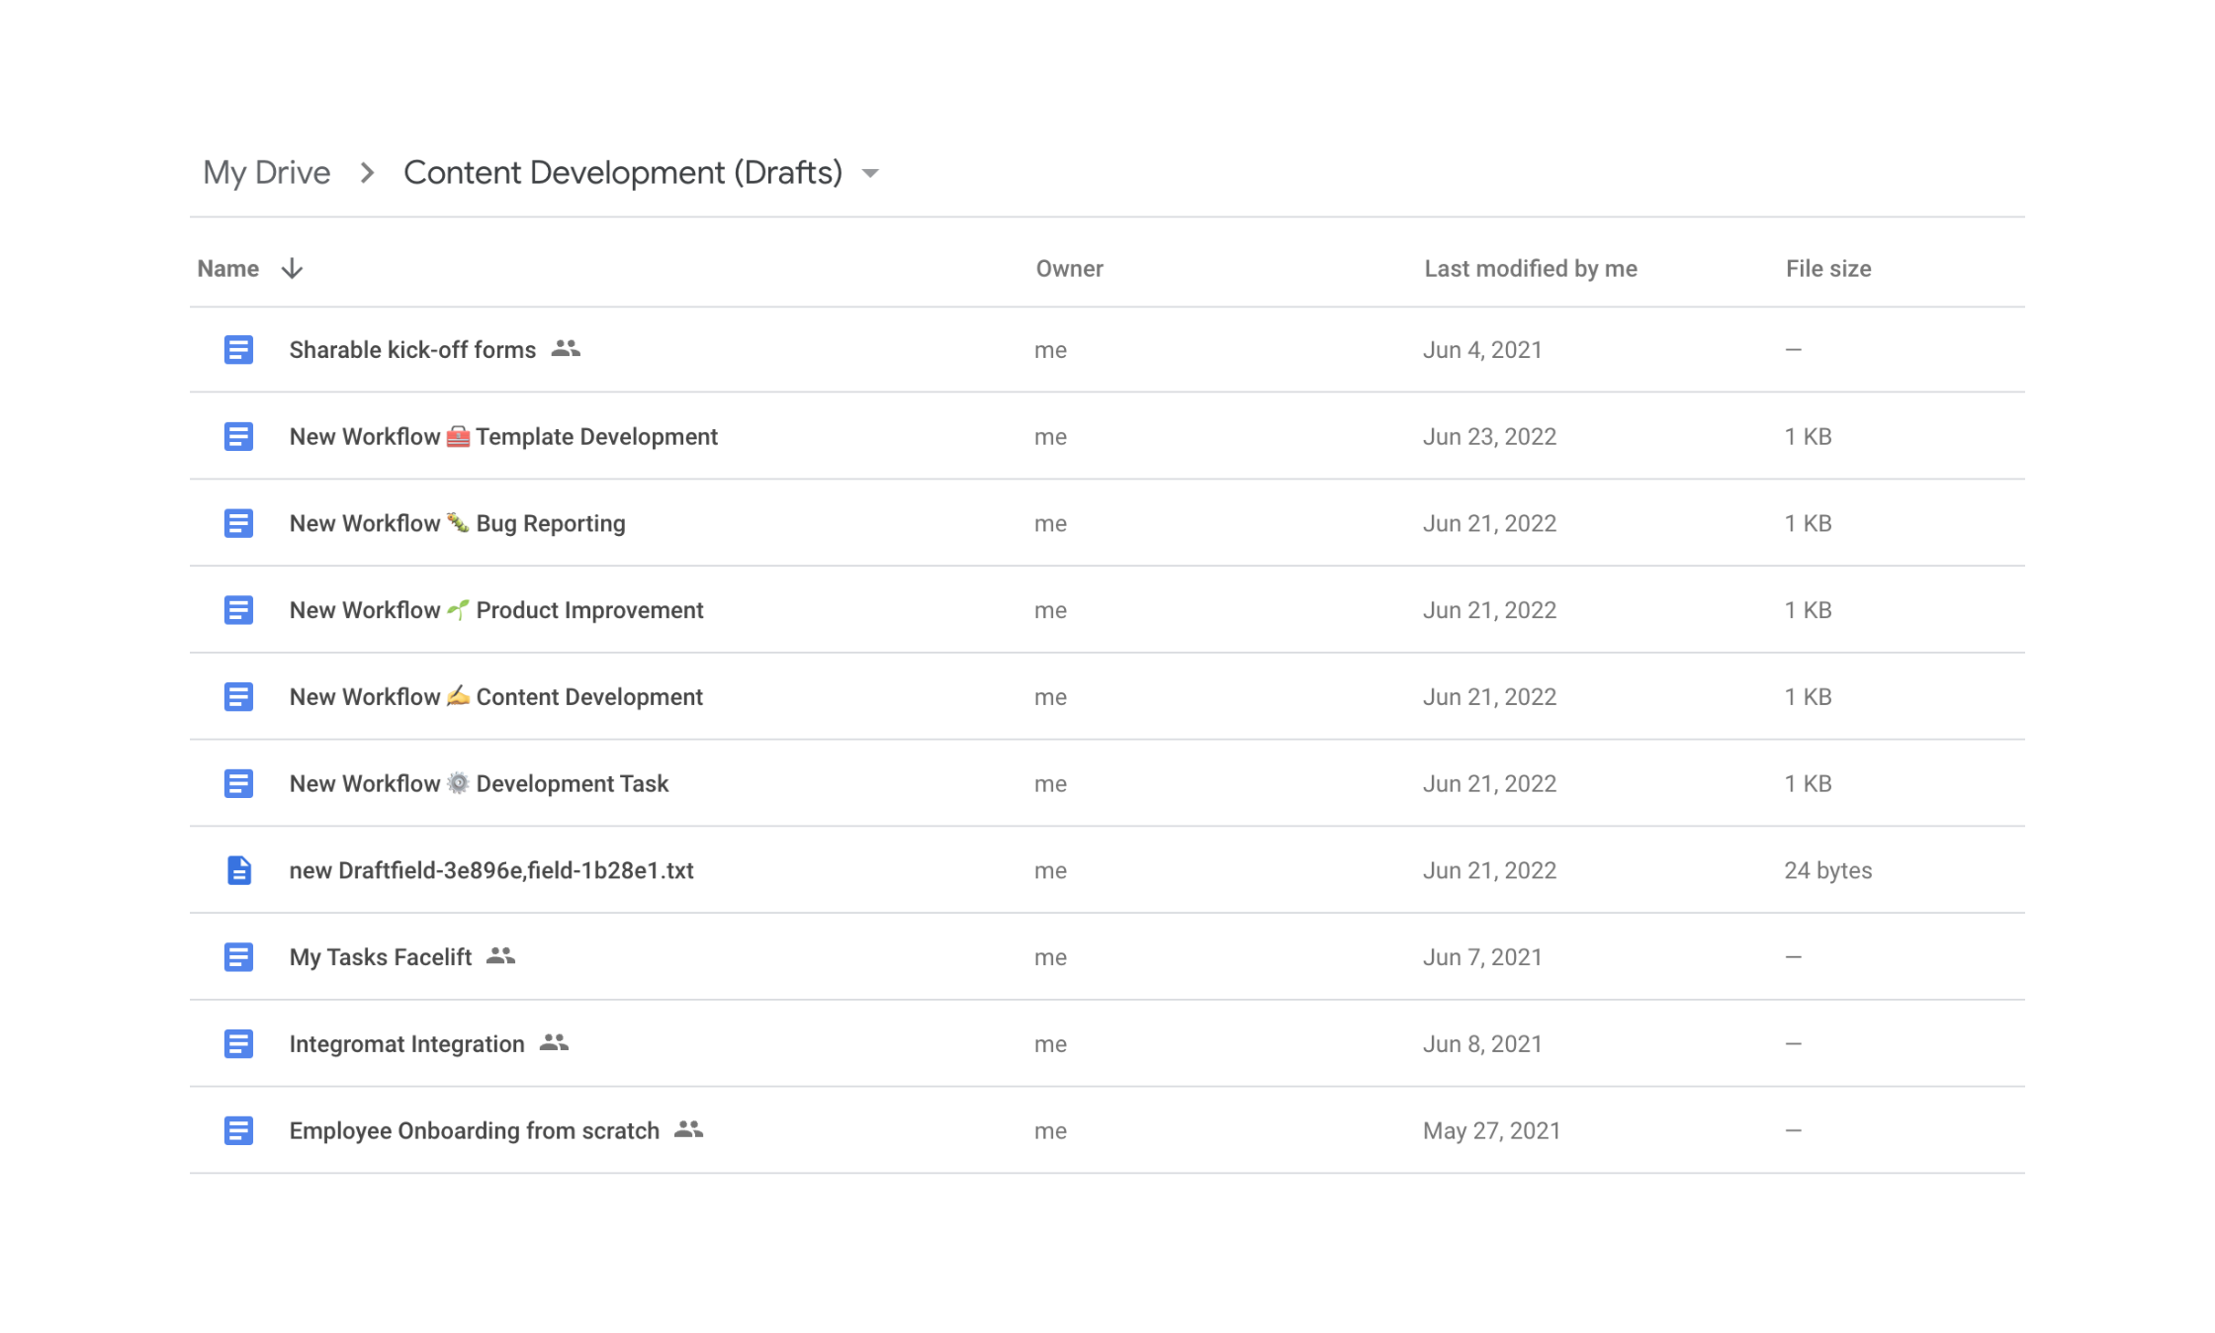
Task: Open the Content Development (Drafts) folder dropdown arrow
Action: [x=870, y=174]
